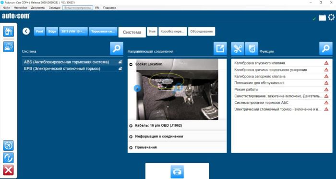Select Калибровка впускного клапана function
Image resolution: width=336 pixels, height=179 pixels.
(x=282, y=63)
